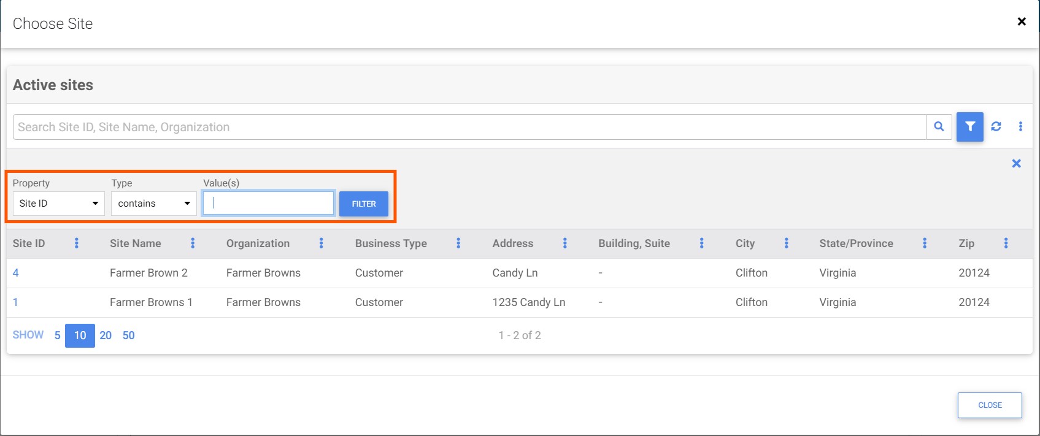Open Site ID column options menu
Viewport: 1040px width, 436px height.
tap(77, 243)
